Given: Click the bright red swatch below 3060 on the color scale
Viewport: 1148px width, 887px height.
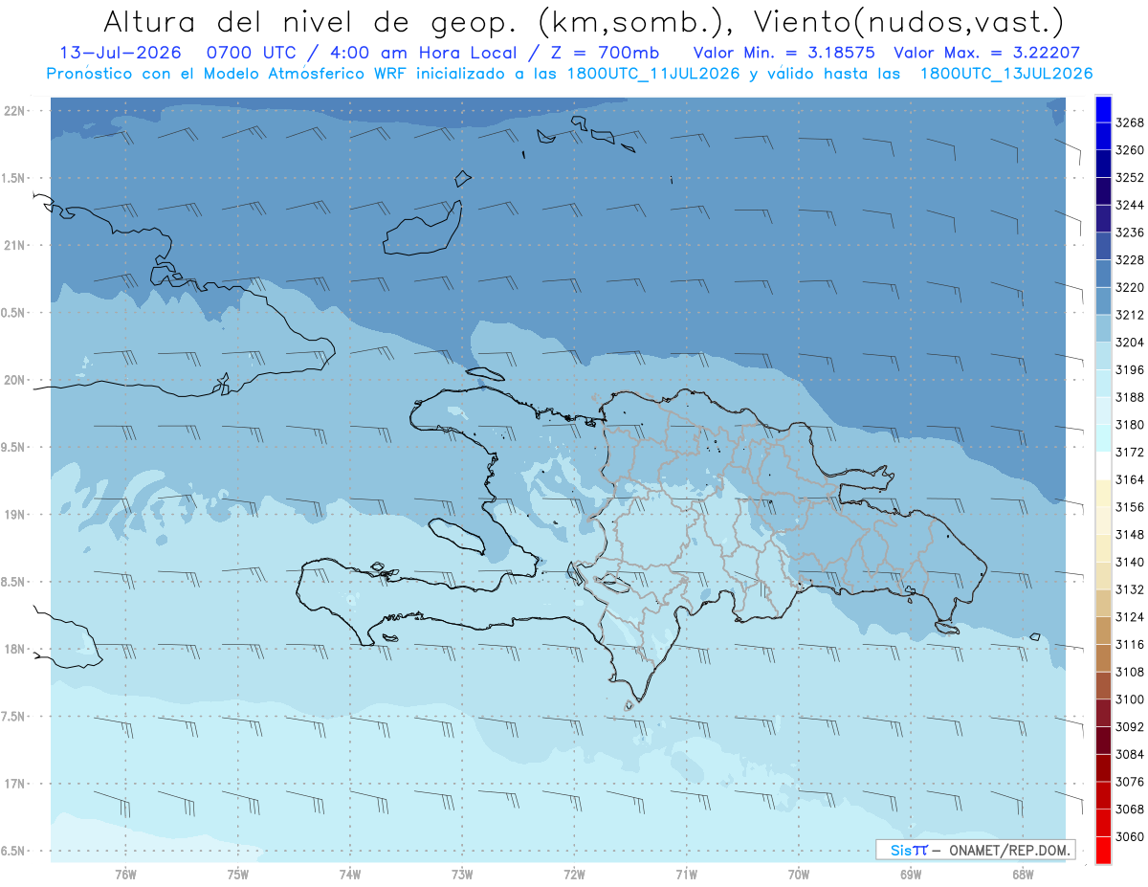Looking at the screenshot, I should pos(1103,851).
